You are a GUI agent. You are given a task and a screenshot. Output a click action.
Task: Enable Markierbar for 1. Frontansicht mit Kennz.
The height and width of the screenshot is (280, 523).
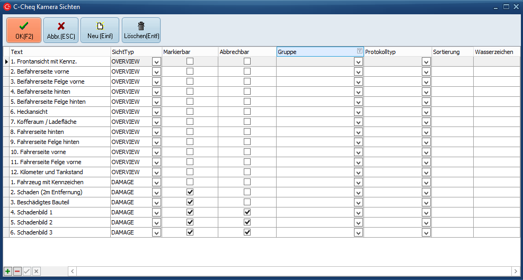(x=190, y=61)
